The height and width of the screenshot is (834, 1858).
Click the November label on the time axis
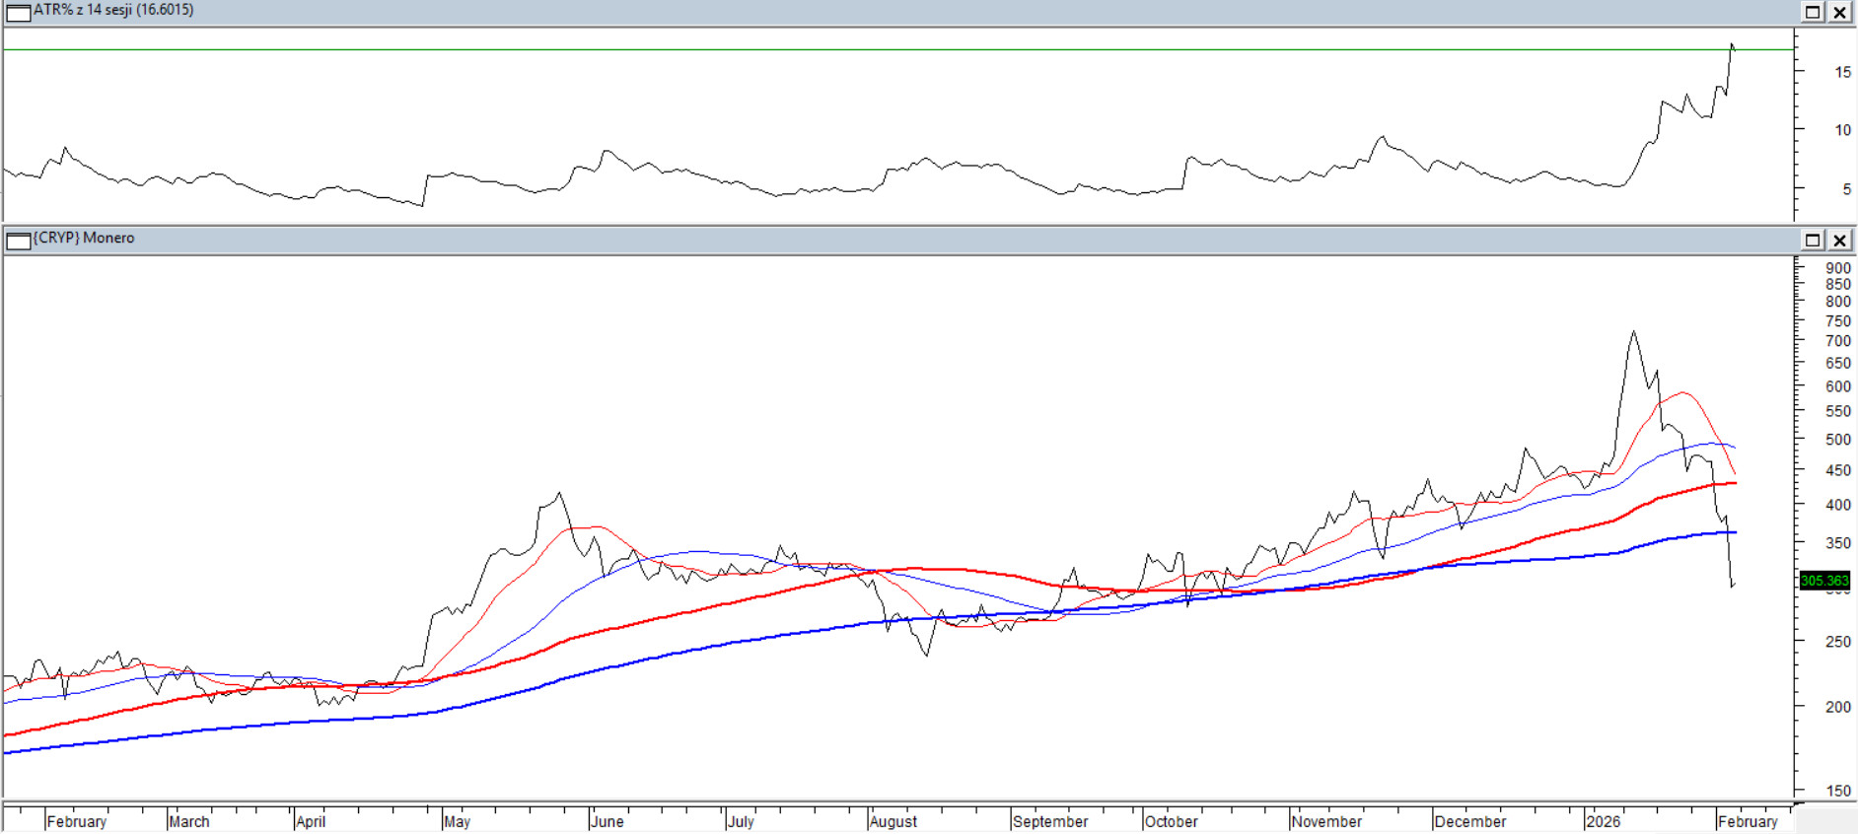pos(1326,821)
